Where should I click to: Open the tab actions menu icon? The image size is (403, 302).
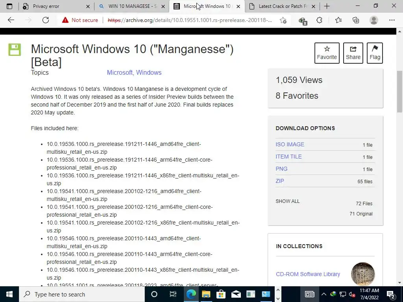coord(9,6)
